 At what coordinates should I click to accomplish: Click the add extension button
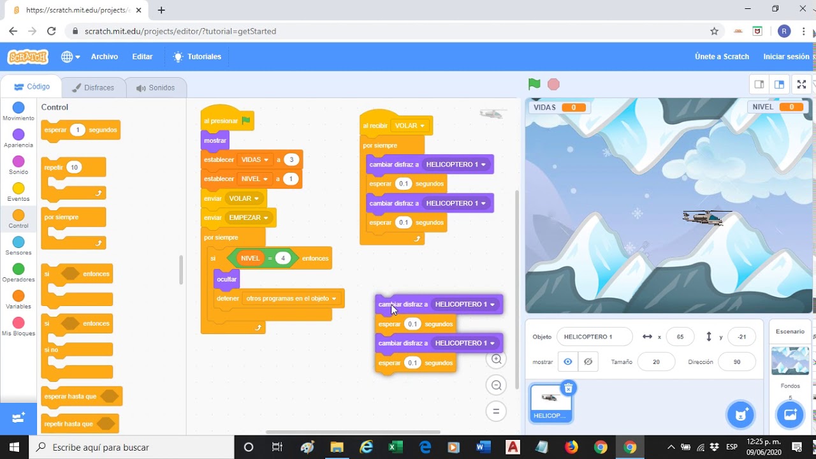(18, 418)
